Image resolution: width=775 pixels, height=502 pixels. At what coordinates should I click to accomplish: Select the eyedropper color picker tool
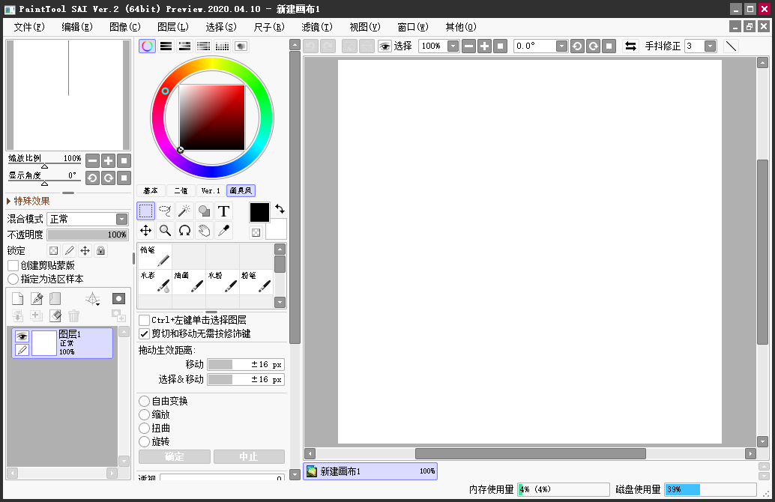click(x=223, y=231)
